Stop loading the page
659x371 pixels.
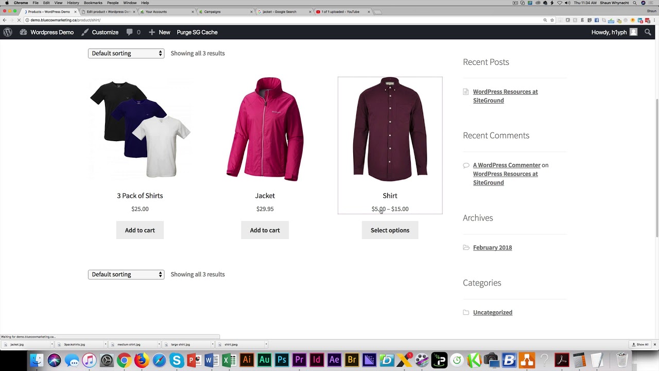19,20
